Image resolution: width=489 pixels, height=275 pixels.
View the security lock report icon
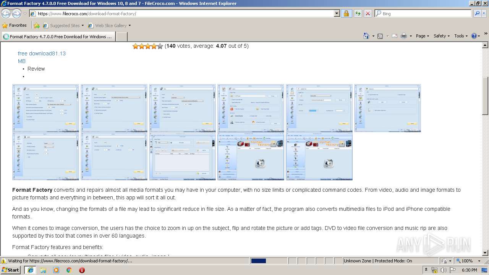pyautogui.click(x=346, y=14)
